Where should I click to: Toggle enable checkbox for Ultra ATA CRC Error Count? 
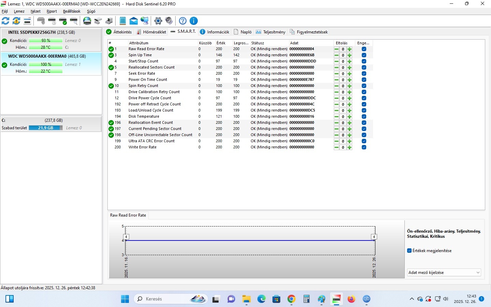click(364, 141)
